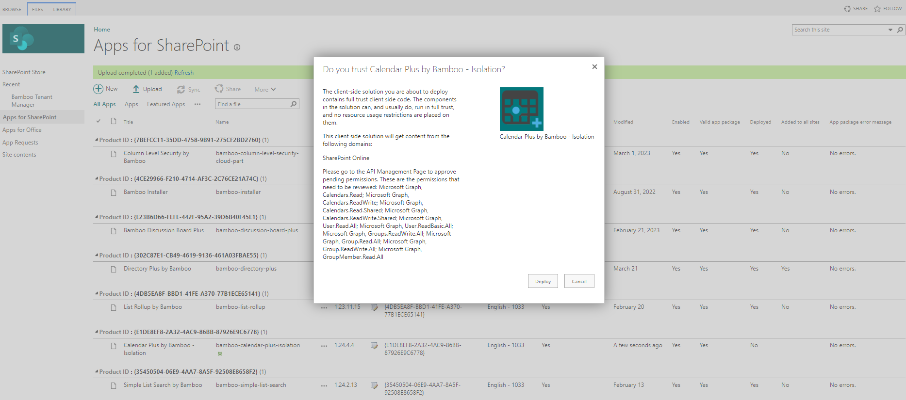Collapse Product ID group 7BEFCC11-35DD-4758
Screen dimensions: 906x400
(x=97, y=140)
